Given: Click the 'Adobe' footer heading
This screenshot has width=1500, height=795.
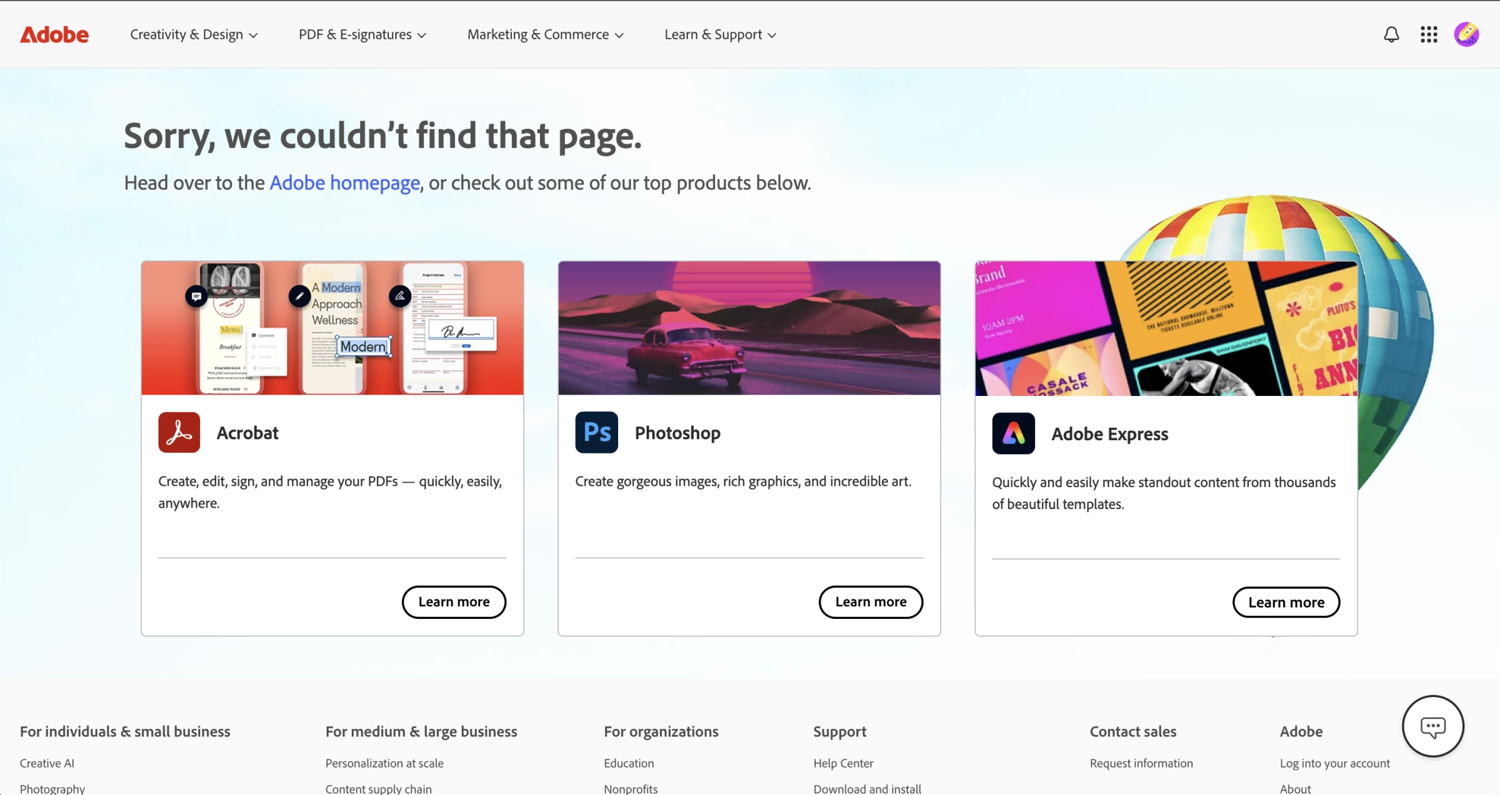Looking at the screenshot, I should (1301, 731).
